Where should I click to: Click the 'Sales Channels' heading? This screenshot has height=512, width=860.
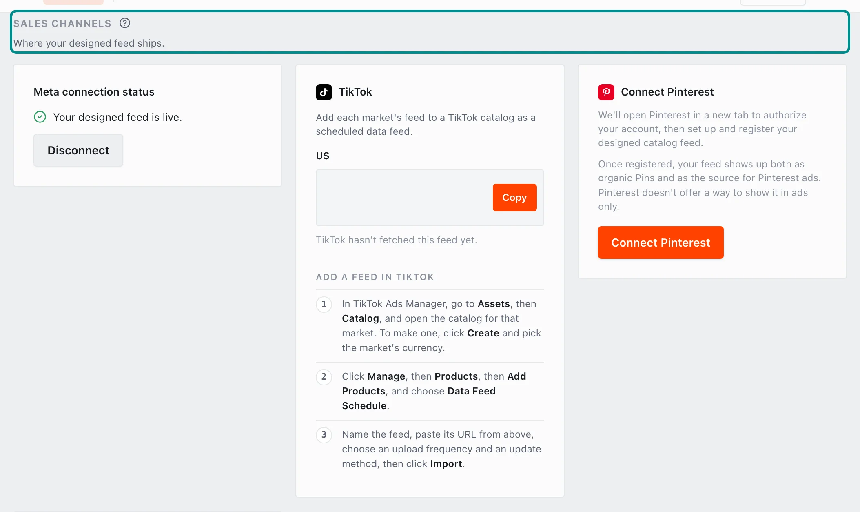(x=62, y=24)
